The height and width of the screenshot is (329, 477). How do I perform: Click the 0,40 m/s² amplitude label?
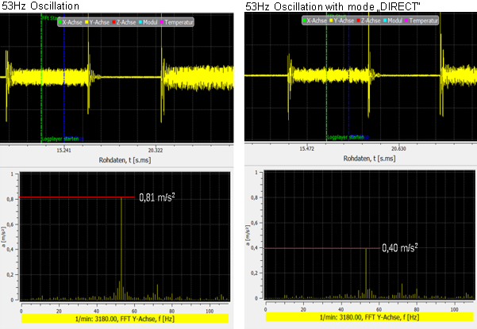400,248
